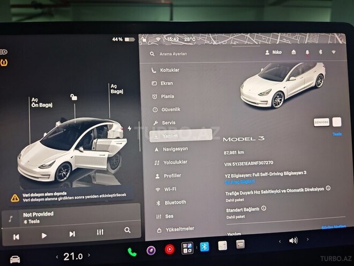Image resolution: width=354 pixels, height=266 pixels.
Task: Tap the speaker volume icon
Action: [293, 240]
